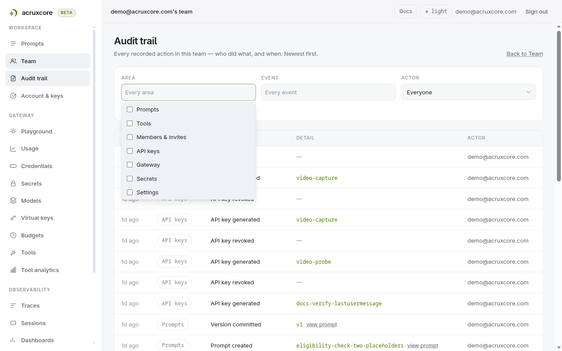Click demo@acruxcore.com account in header

(x=486, y=12)
